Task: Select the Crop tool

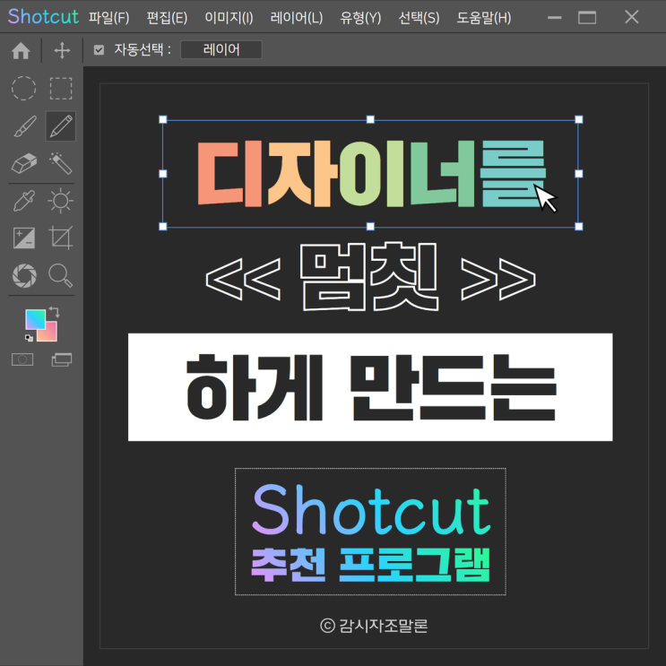Action: 61,238
